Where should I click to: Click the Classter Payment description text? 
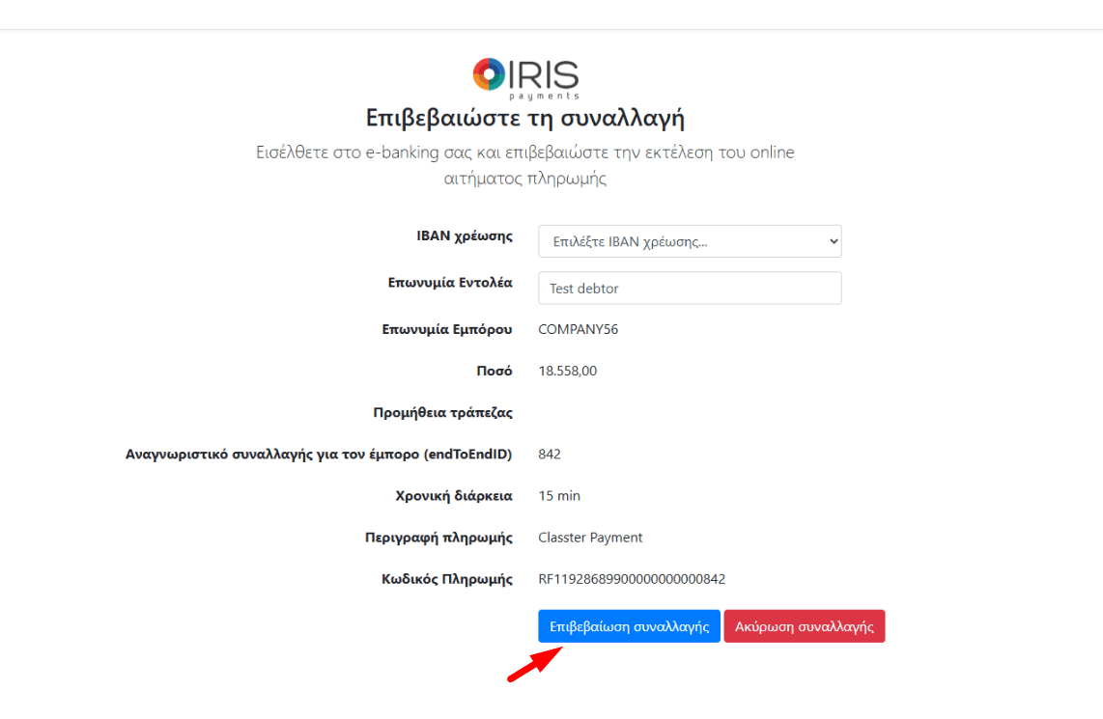[590, 538]
